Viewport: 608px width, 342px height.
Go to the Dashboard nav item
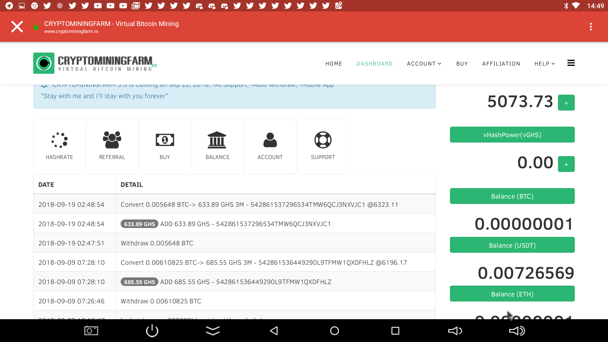tap(375, 64)
